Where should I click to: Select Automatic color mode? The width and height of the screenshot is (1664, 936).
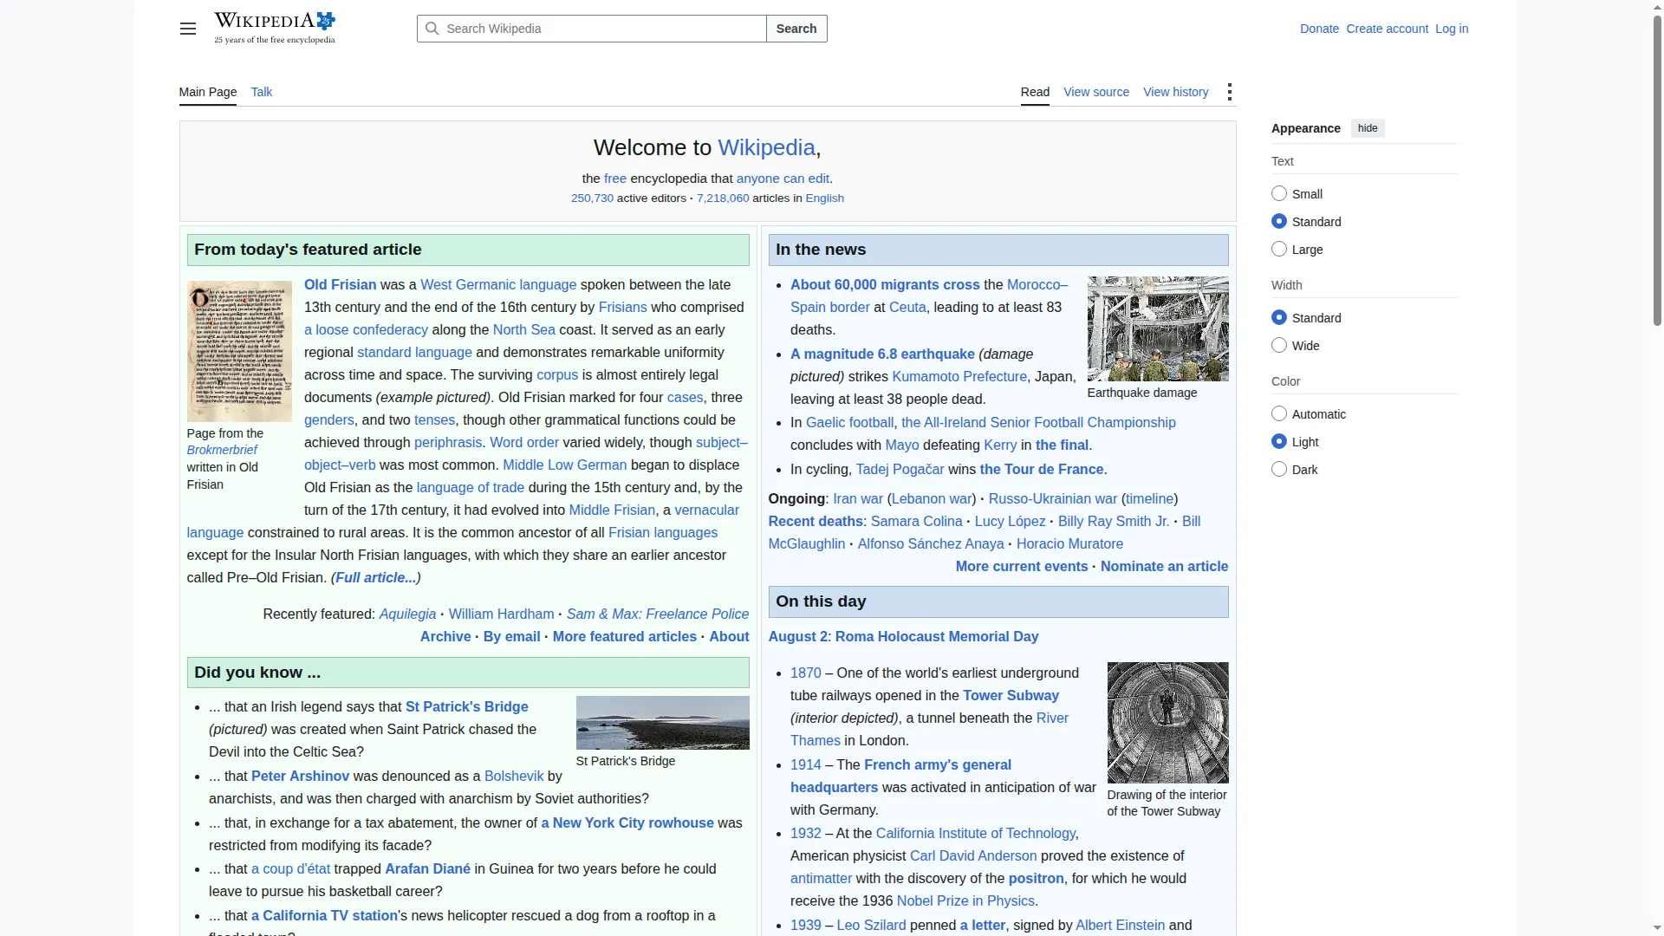point(1279,414)
